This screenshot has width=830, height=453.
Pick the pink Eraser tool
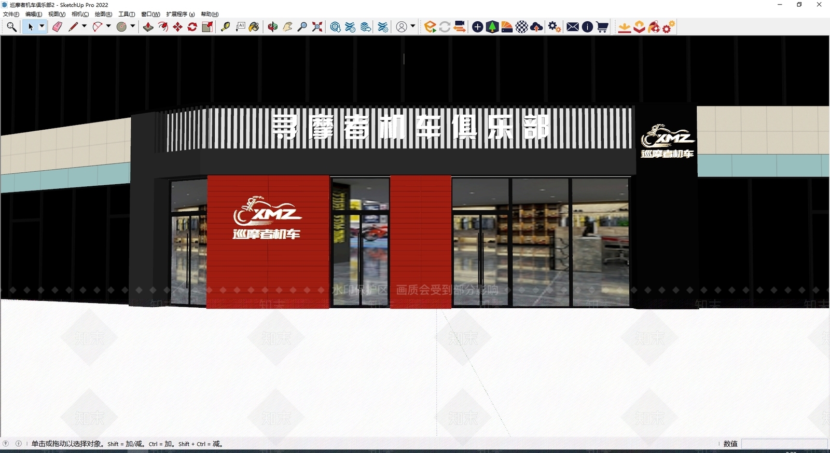pos(57,27)
